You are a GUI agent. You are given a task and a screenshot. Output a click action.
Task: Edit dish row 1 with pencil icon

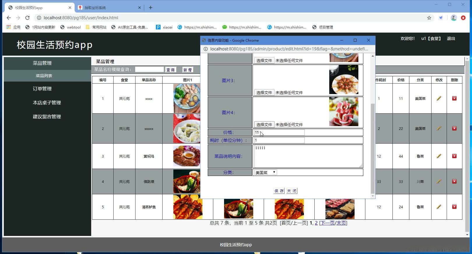tap(439, 98)
